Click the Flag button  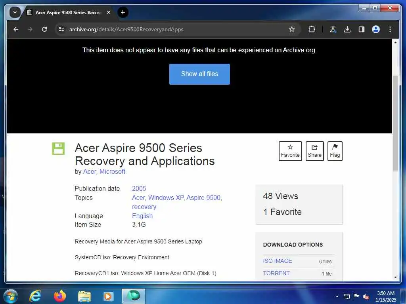point(335,151)
